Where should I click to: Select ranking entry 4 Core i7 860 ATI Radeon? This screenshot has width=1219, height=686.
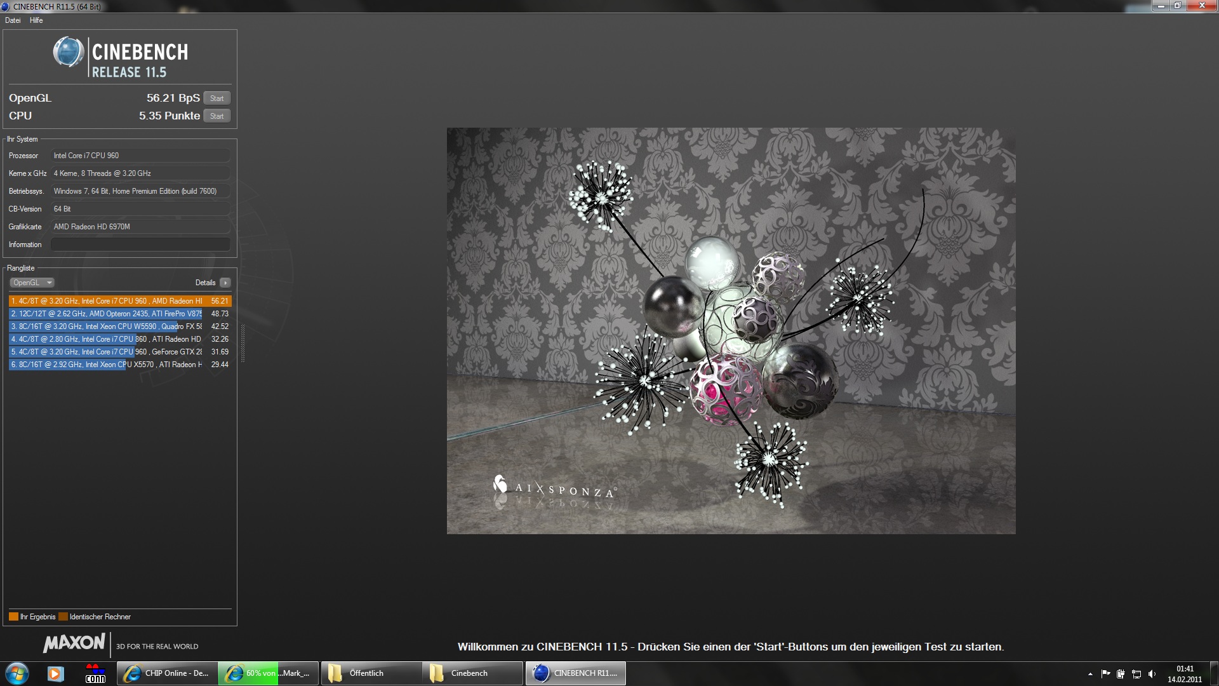120,339
